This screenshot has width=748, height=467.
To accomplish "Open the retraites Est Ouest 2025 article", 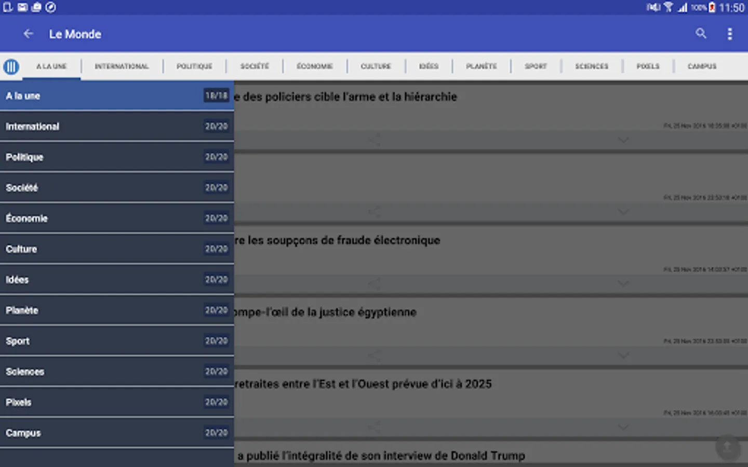I will (x=363, y=384).
